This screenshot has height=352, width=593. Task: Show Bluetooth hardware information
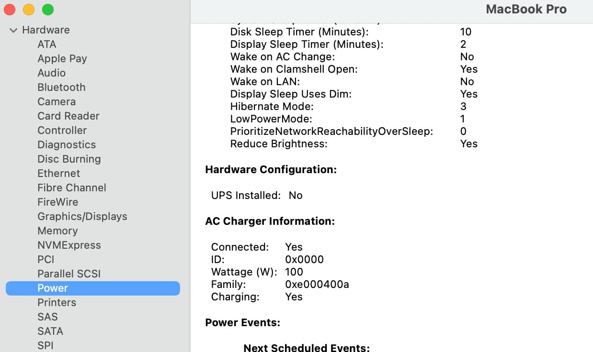(61, 87)
